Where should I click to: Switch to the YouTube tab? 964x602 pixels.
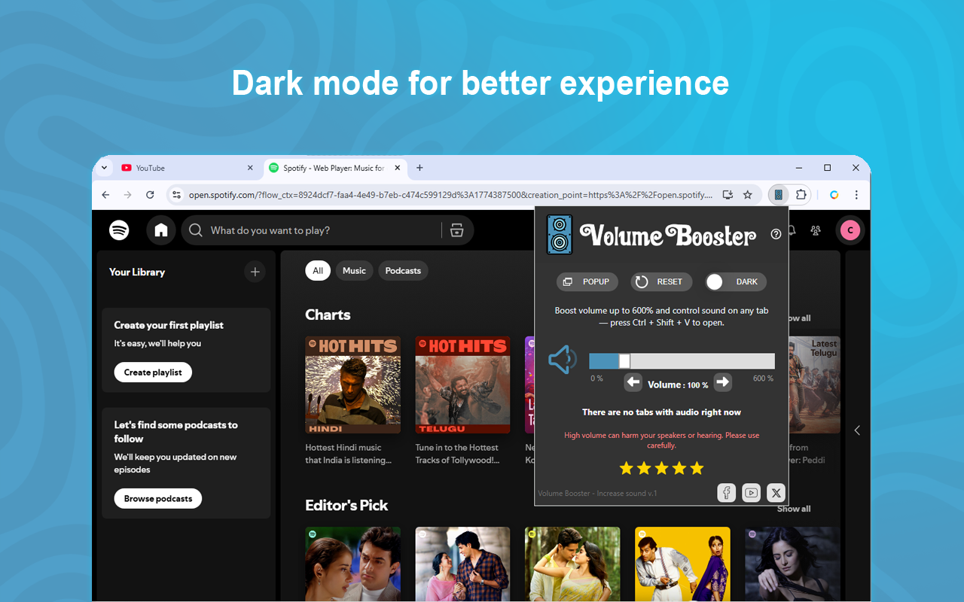pos(188,168)
